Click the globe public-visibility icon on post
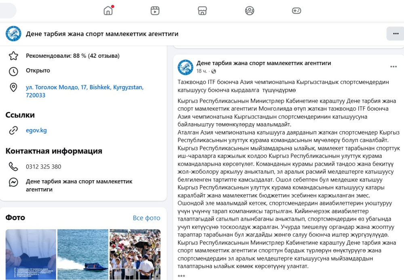404x280 pixels. 214,72
